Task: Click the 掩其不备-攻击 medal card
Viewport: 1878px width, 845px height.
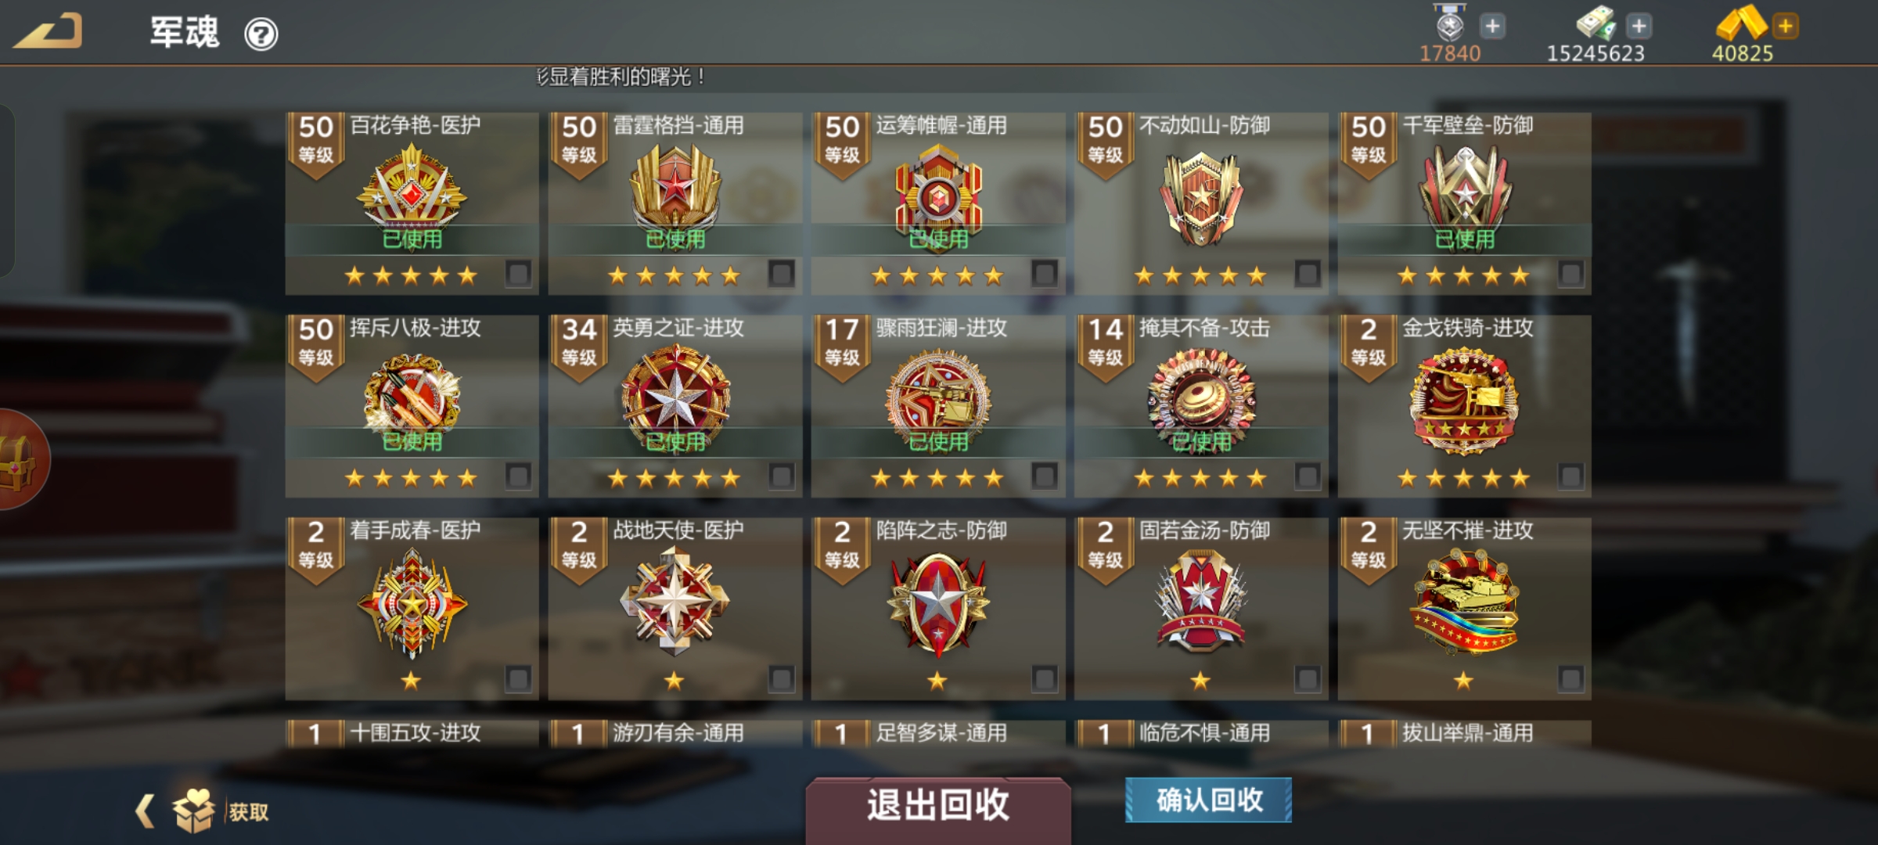Action: pyautogui.click(x=1201, y=406)
